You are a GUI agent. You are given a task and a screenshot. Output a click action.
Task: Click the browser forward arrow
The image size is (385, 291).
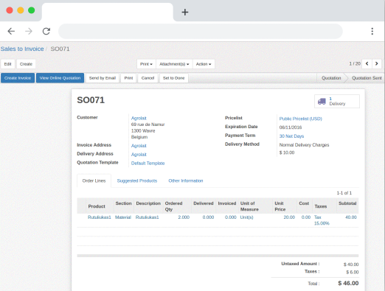(29, 31)
